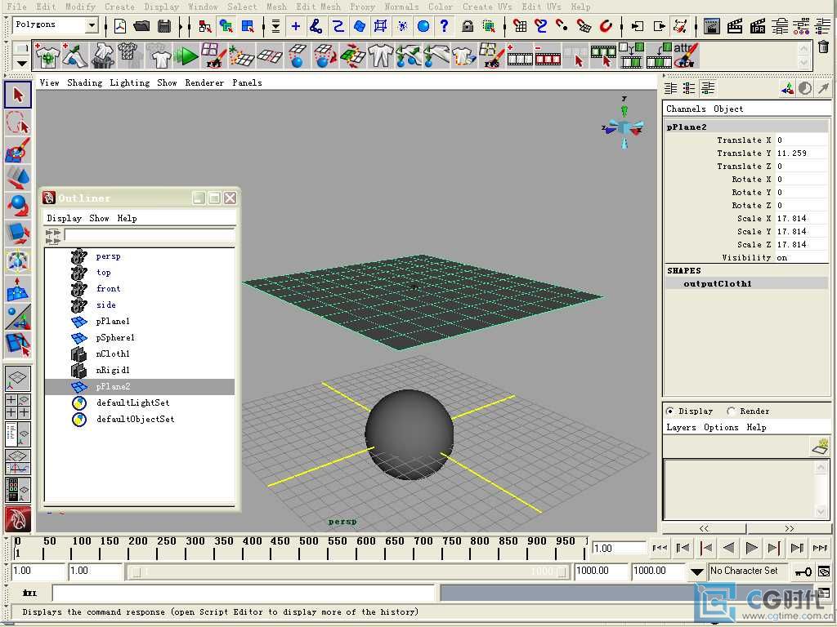Click the range slider bar
The width and height of the screenshot is (837, 627).
[x=350, y=571]
